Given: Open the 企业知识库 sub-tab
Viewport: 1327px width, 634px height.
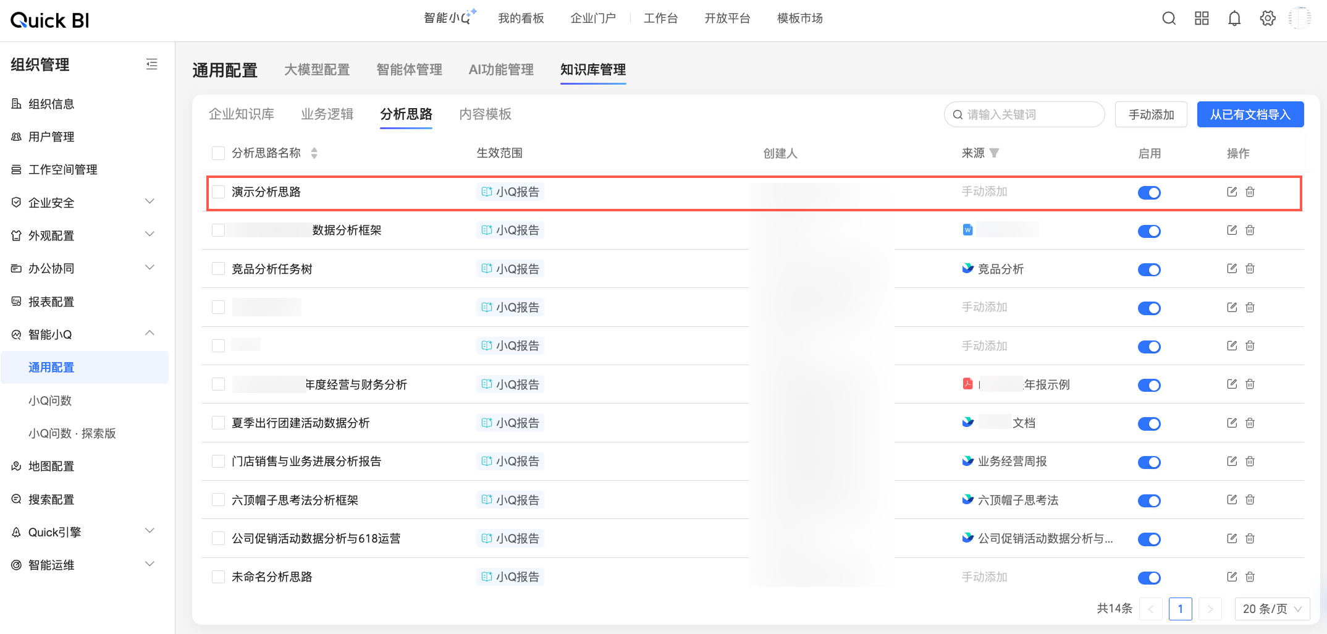Looking at the screenshot, I should pyautogui.click(x=242, y=114).
